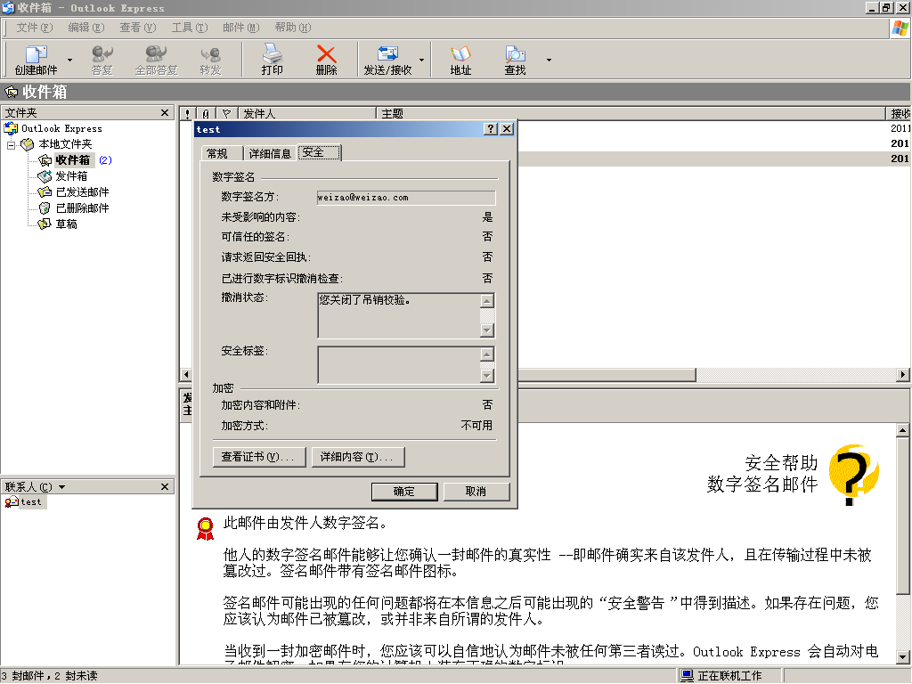The width and height of the screenshot is (912, 684).
Task: Collapse the 本地文件夹 tree node
Action: pyautogui.click(x=11, y=145)
